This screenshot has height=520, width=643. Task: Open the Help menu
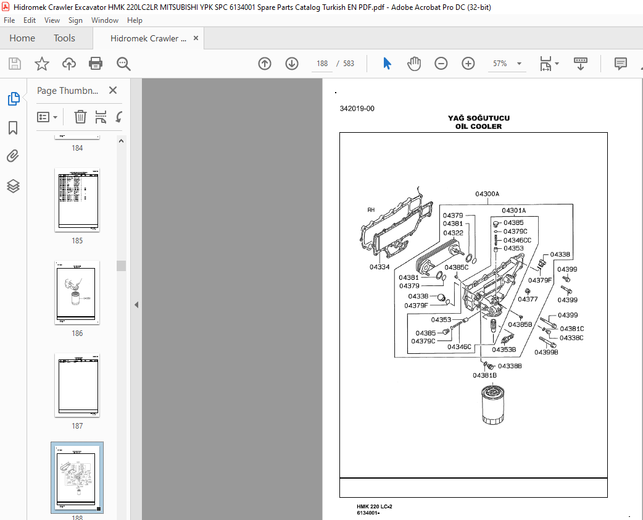pos(135,20)
